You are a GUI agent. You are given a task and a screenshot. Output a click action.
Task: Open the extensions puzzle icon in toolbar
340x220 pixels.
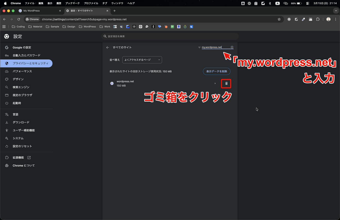click(318, 19)
